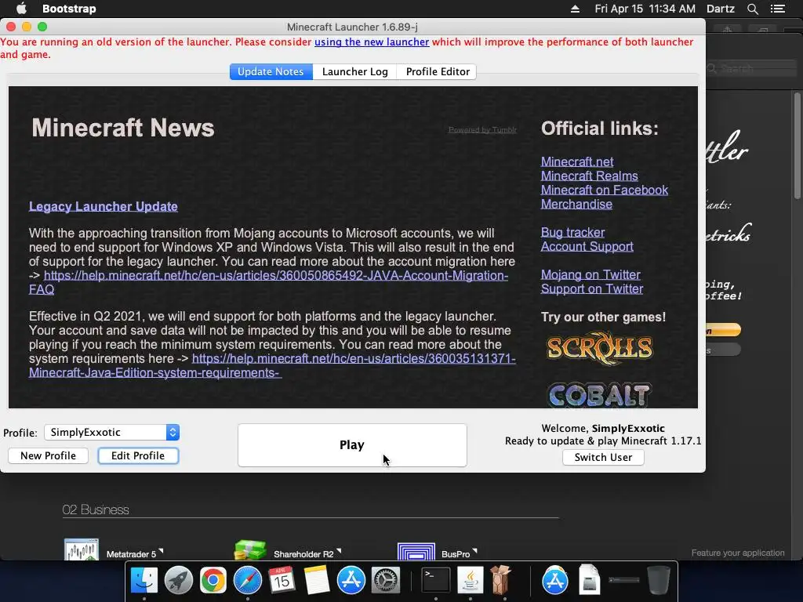Open Mojang on Twitter link
This screenshot has height=602, width=803.
590,275
